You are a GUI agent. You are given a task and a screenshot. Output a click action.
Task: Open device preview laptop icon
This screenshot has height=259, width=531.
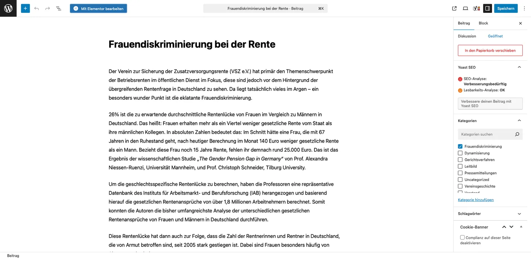tap(465, 8)
